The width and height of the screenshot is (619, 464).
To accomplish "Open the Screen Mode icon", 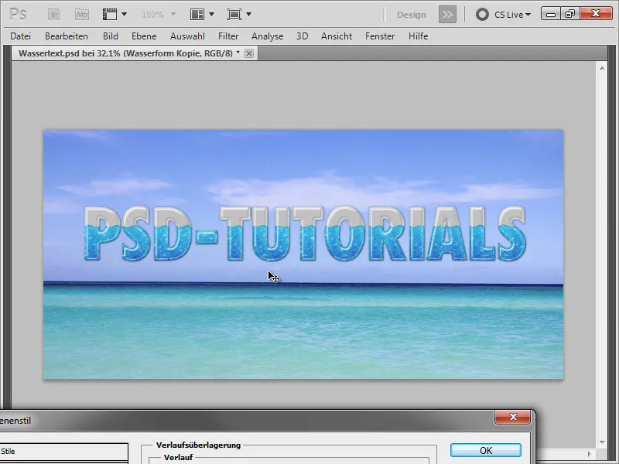I will pos(234,15).
